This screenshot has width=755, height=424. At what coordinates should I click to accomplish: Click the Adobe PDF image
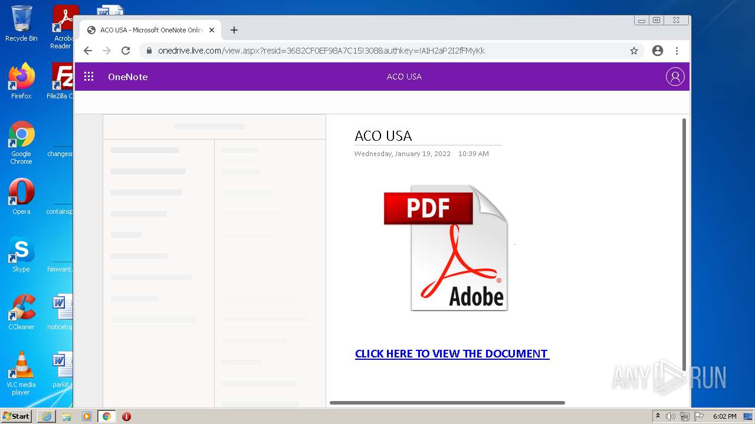click(x=446, y=248)
